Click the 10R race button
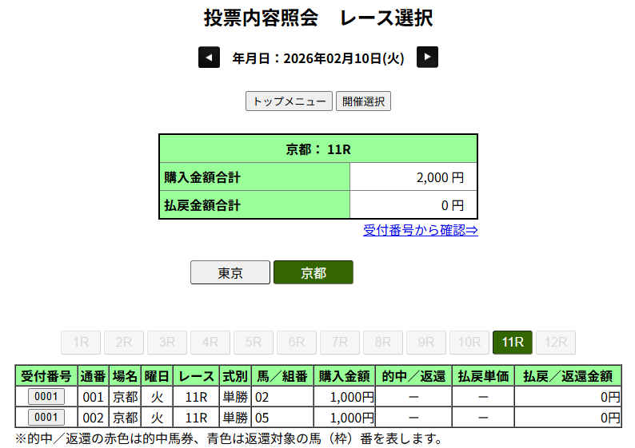635x448 pixels. 469,343
